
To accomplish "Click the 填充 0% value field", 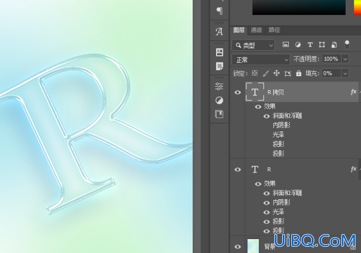I will [x=331, y=73].
